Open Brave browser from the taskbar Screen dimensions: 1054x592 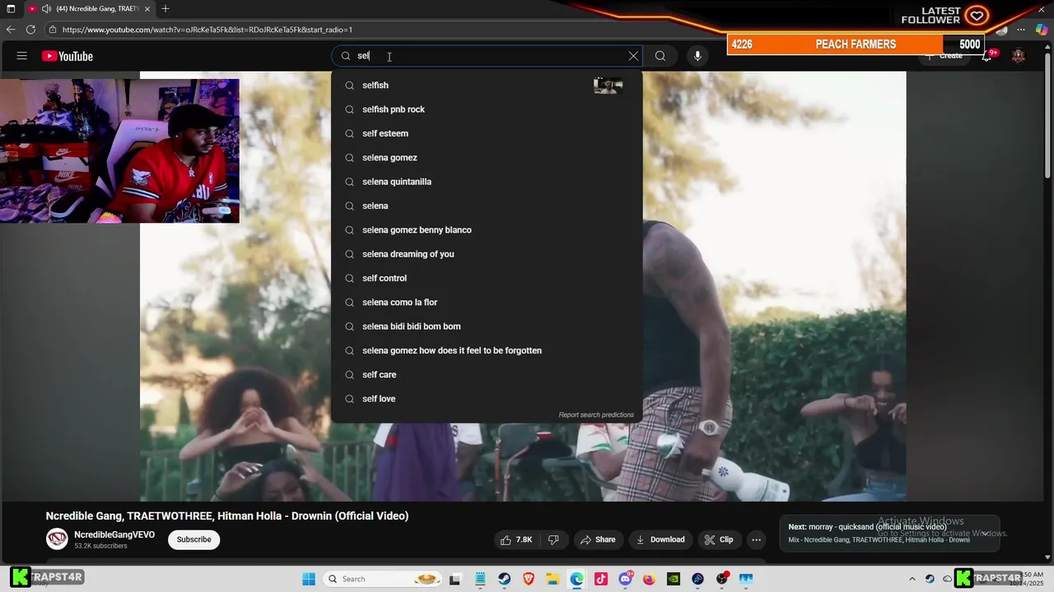pyautogui.click(x=529, y=579)
